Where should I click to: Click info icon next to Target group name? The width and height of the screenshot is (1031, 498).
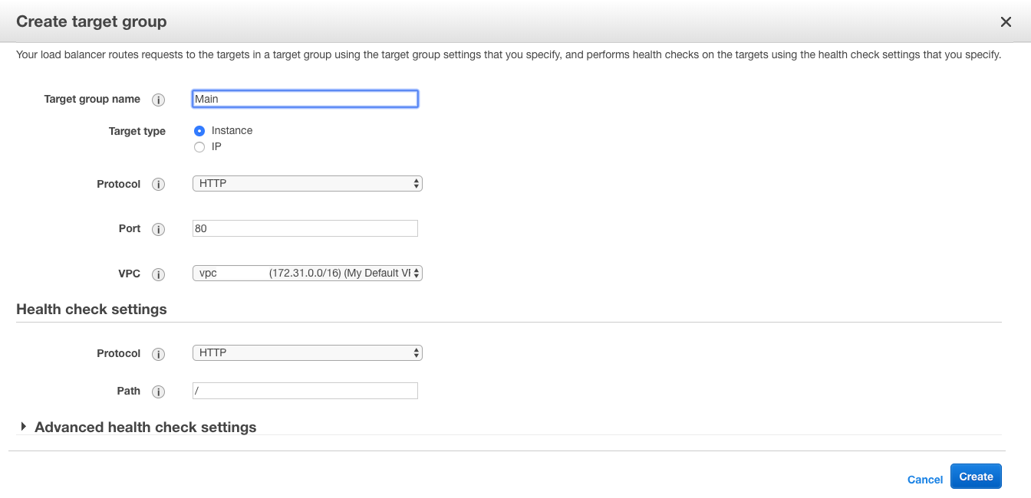159,100
